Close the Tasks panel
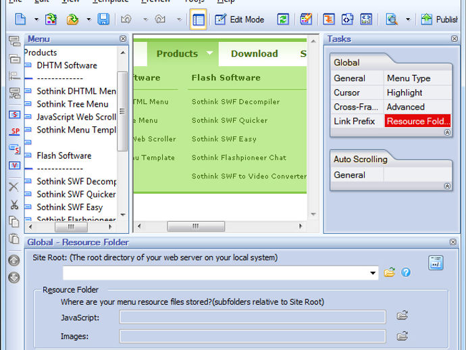The height and width of the screenshot is (350, 466). [455, 39]
